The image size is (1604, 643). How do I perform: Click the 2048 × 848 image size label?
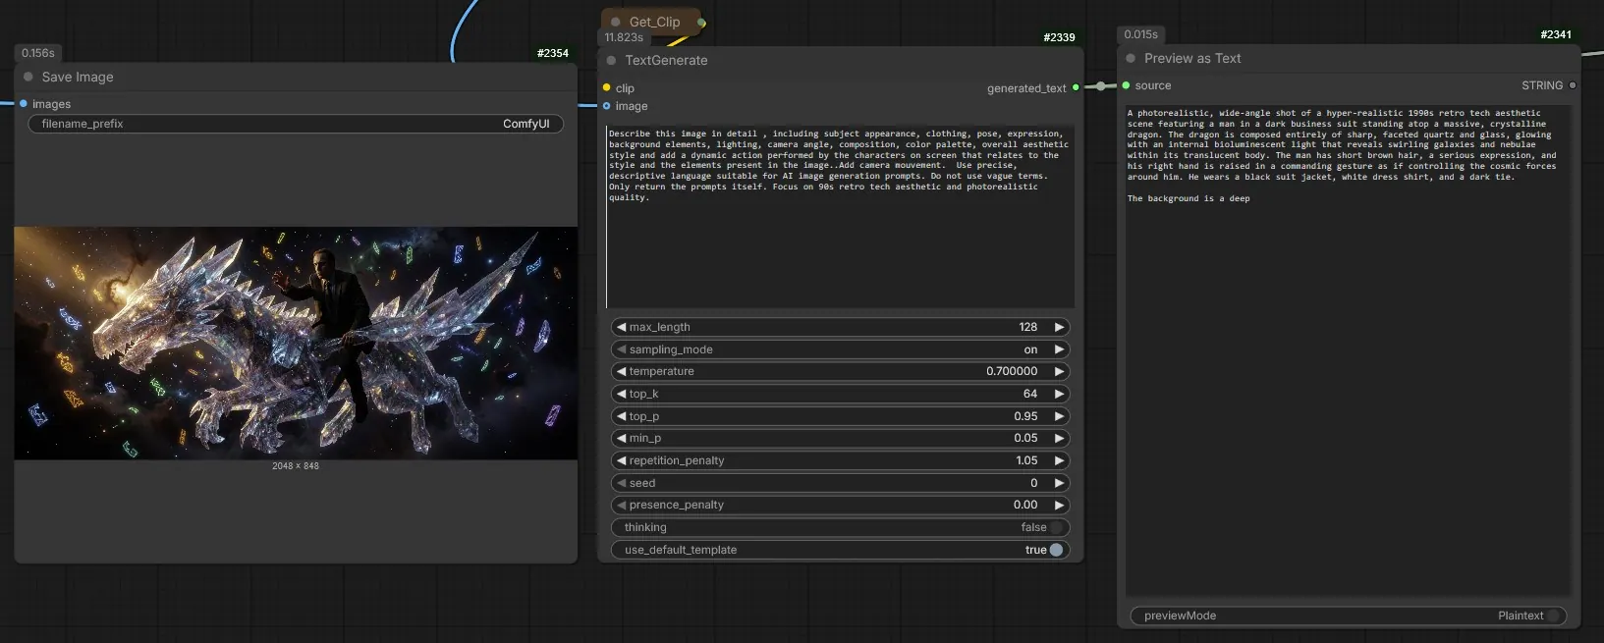296,466
